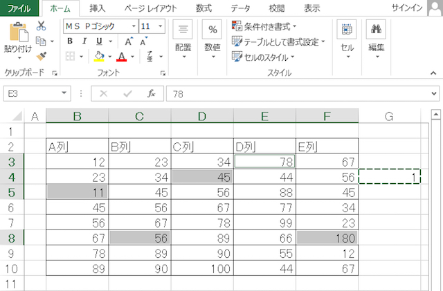This screenshot has width=443, height=291.
Task: Click the Increase Font Size icon
Action: pos(129,41)
